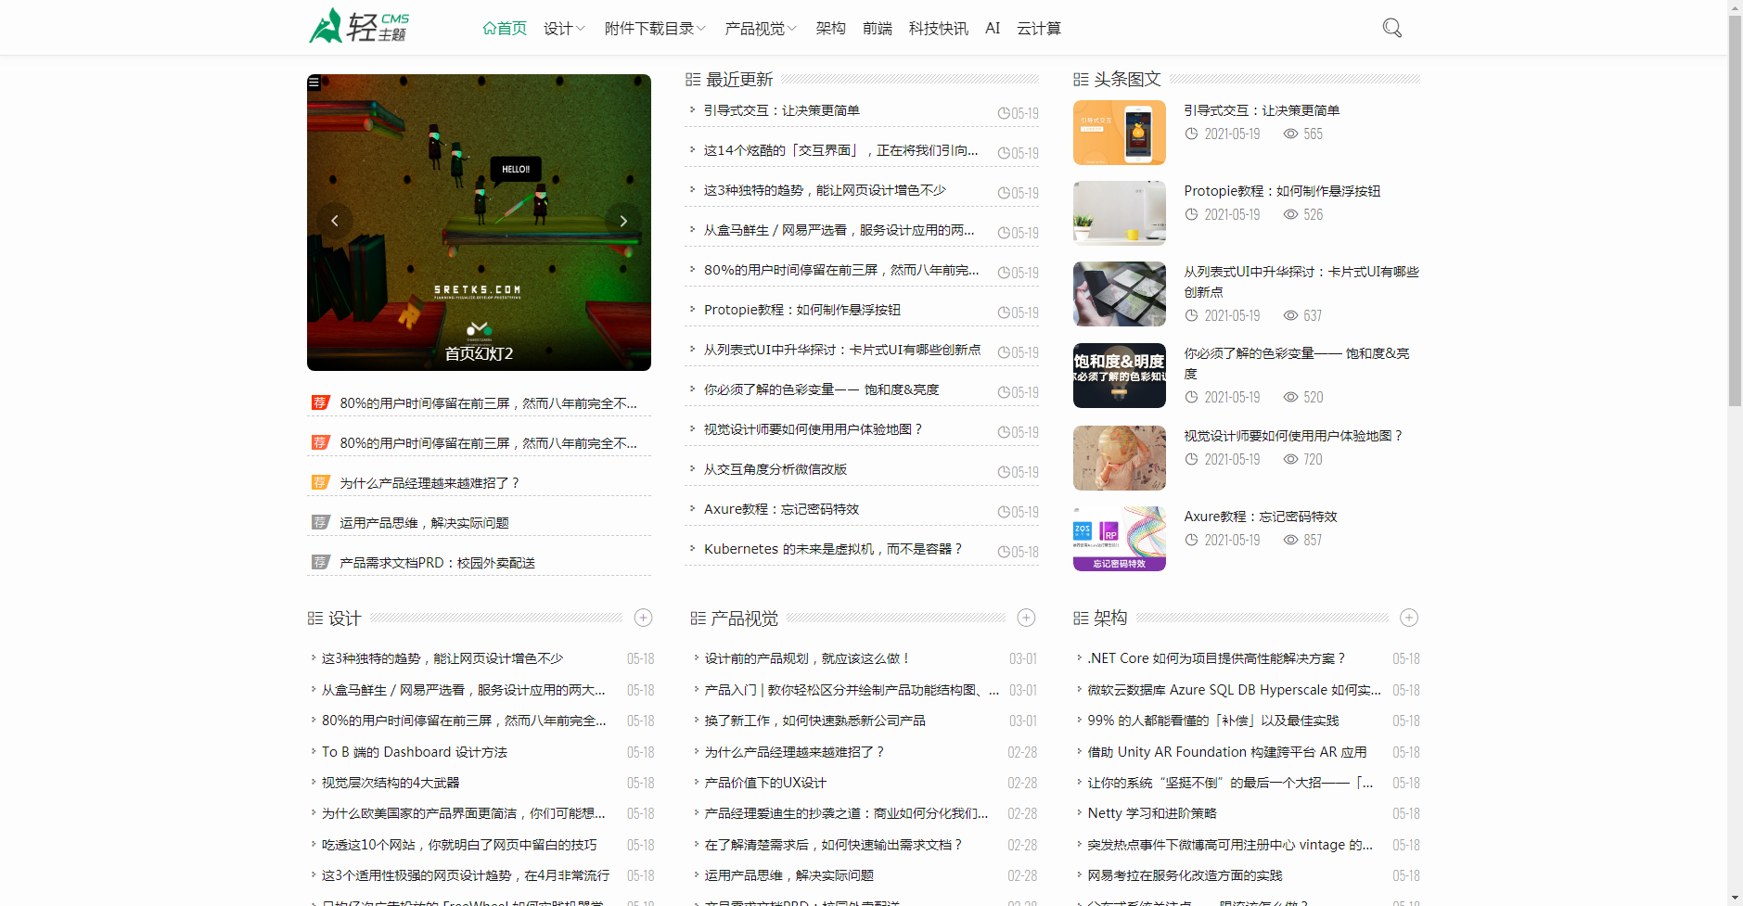The width and height of the screenshot is (1743, 906).
Task: Open the 架构 nav menu item
Action: coord(830,29)
